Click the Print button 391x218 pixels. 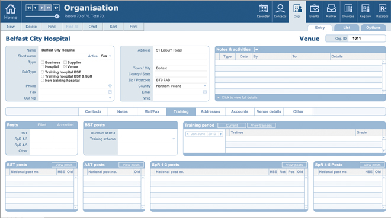click(134, 27)
